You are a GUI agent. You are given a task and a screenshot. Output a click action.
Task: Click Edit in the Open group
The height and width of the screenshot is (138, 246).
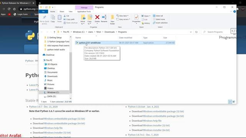click(145, 20)
